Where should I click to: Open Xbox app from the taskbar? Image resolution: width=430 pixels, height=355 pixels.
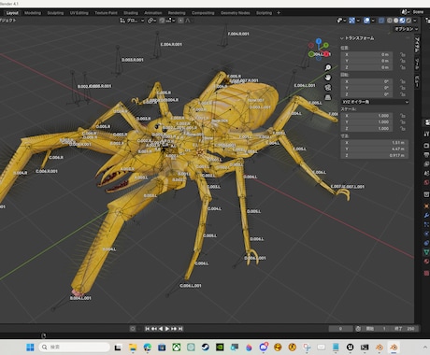tap(177, 347)
